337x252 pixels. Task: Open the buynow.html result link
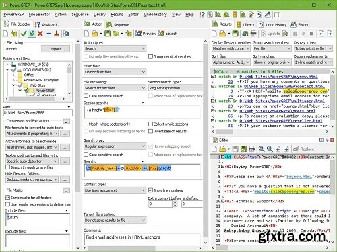[x=278, y=77]
